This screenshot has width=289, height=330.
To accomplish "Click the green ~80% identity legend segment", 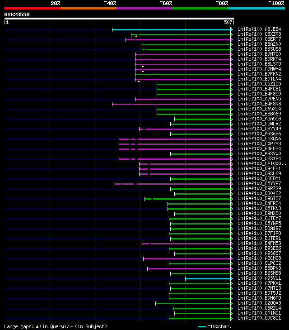I will (200, 8).
